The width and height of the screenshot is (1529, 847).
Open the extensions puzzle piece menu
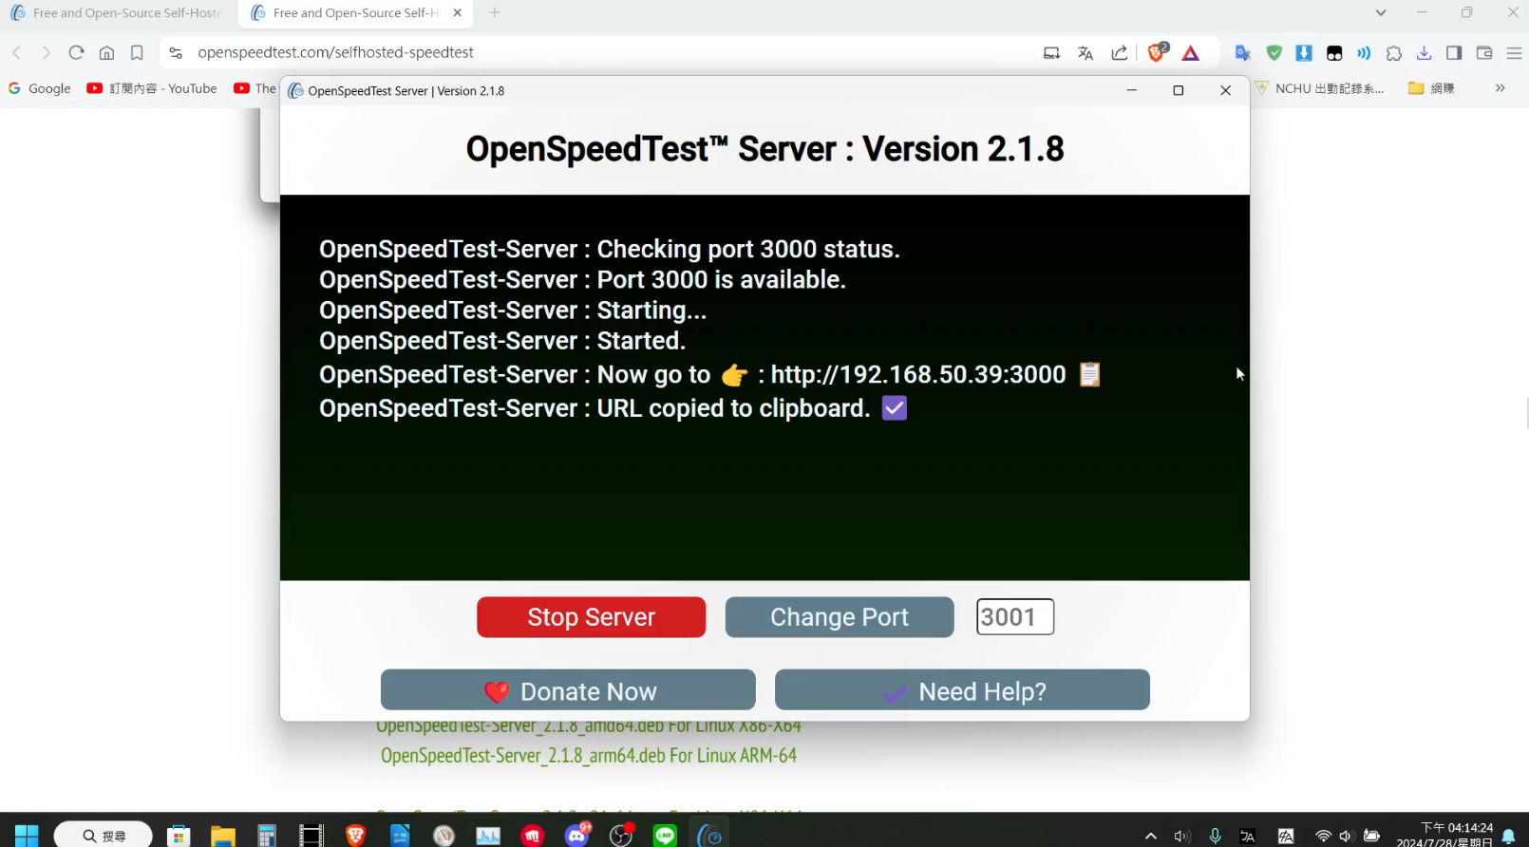[x=1394, y=53]
